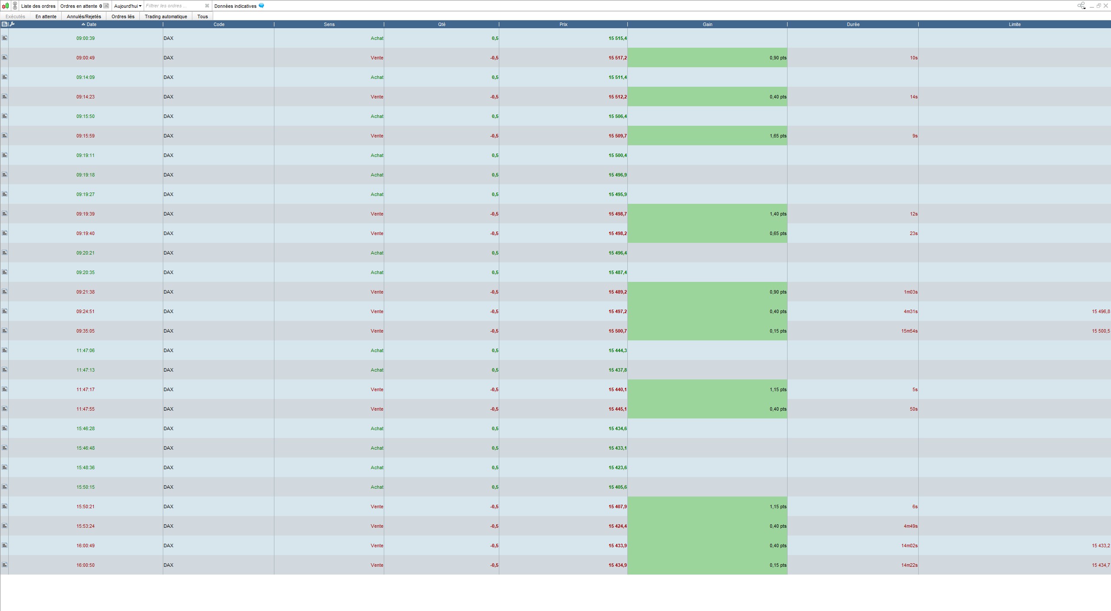This screenshot has height=611, width=1111.
Task: Click the candlestick chart icon in toolbar
Action: pos(5,6)
